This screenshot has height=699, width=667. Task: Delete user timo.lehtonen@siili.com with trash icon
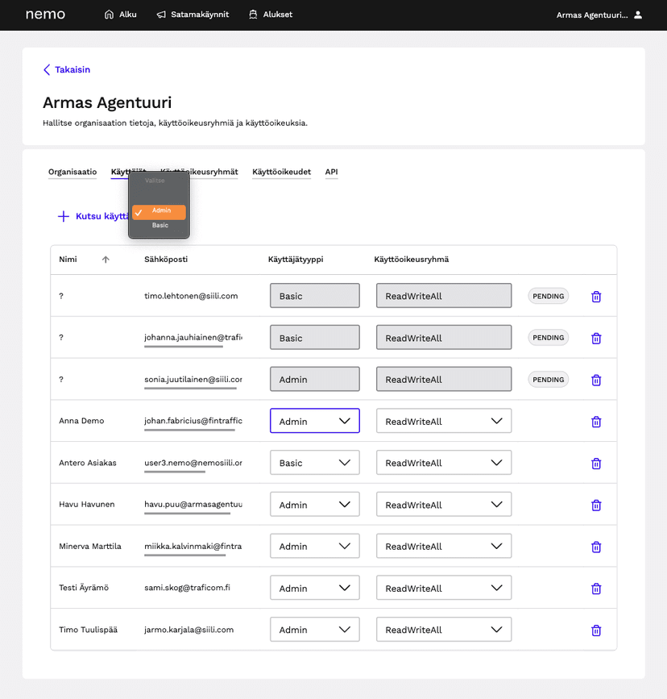coord(596,297)
